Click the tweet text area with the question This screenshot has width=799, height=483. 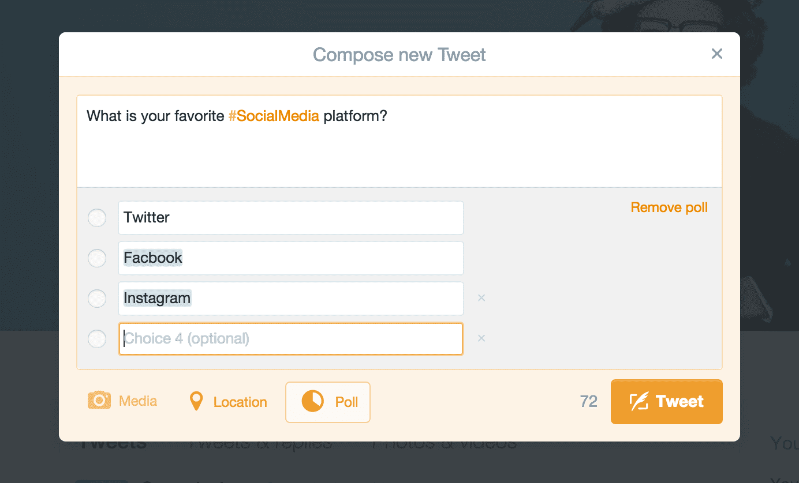pyautogui.click(x=398, y=141)
